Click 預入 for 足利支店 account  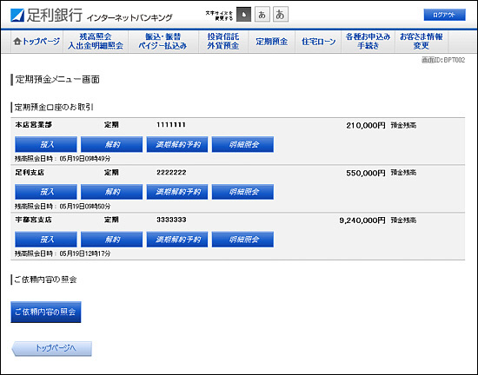[x=46, y=192]
